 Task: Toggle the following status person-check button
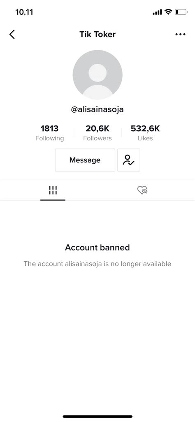129,160
